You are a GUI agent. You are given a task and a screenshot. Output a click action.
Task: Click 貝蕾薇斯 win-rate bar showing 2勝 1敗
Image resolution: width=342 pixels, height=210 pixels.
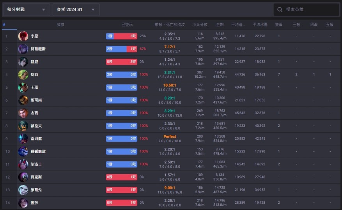pyautogui.click(x=121, y=49)
